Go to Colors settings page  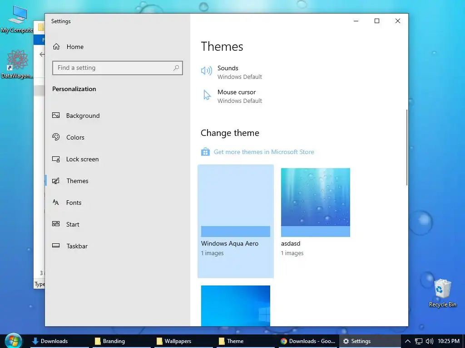pos(117,137)
